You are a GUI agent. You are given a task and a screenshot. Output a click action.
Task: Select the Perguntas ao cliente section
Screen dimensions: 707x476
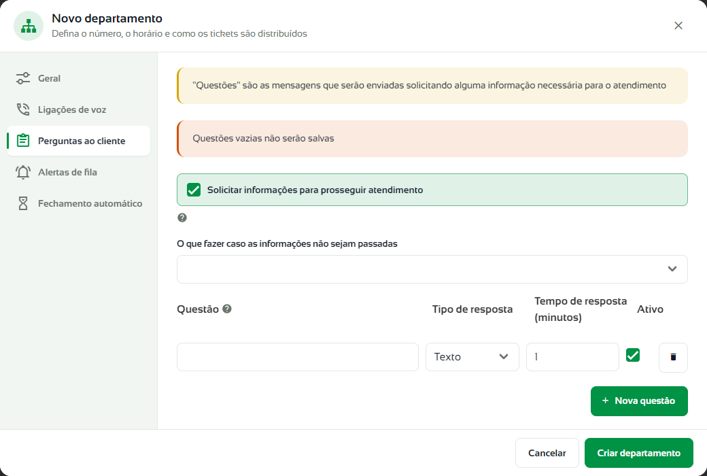coord(78,141)
